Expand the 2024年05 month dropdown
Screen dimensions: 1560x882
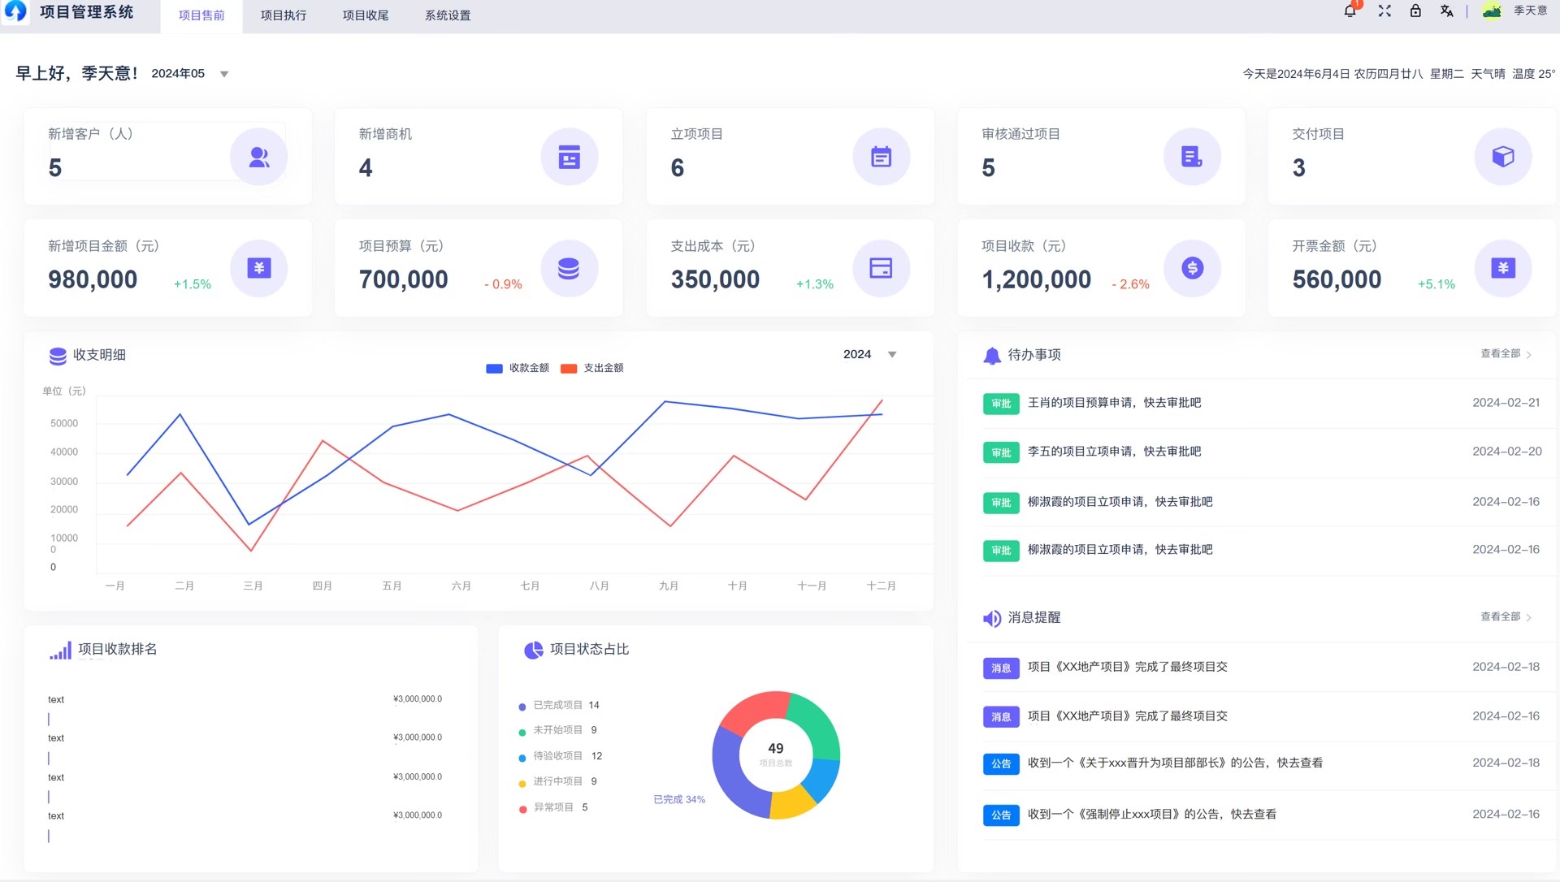(224, 74)
